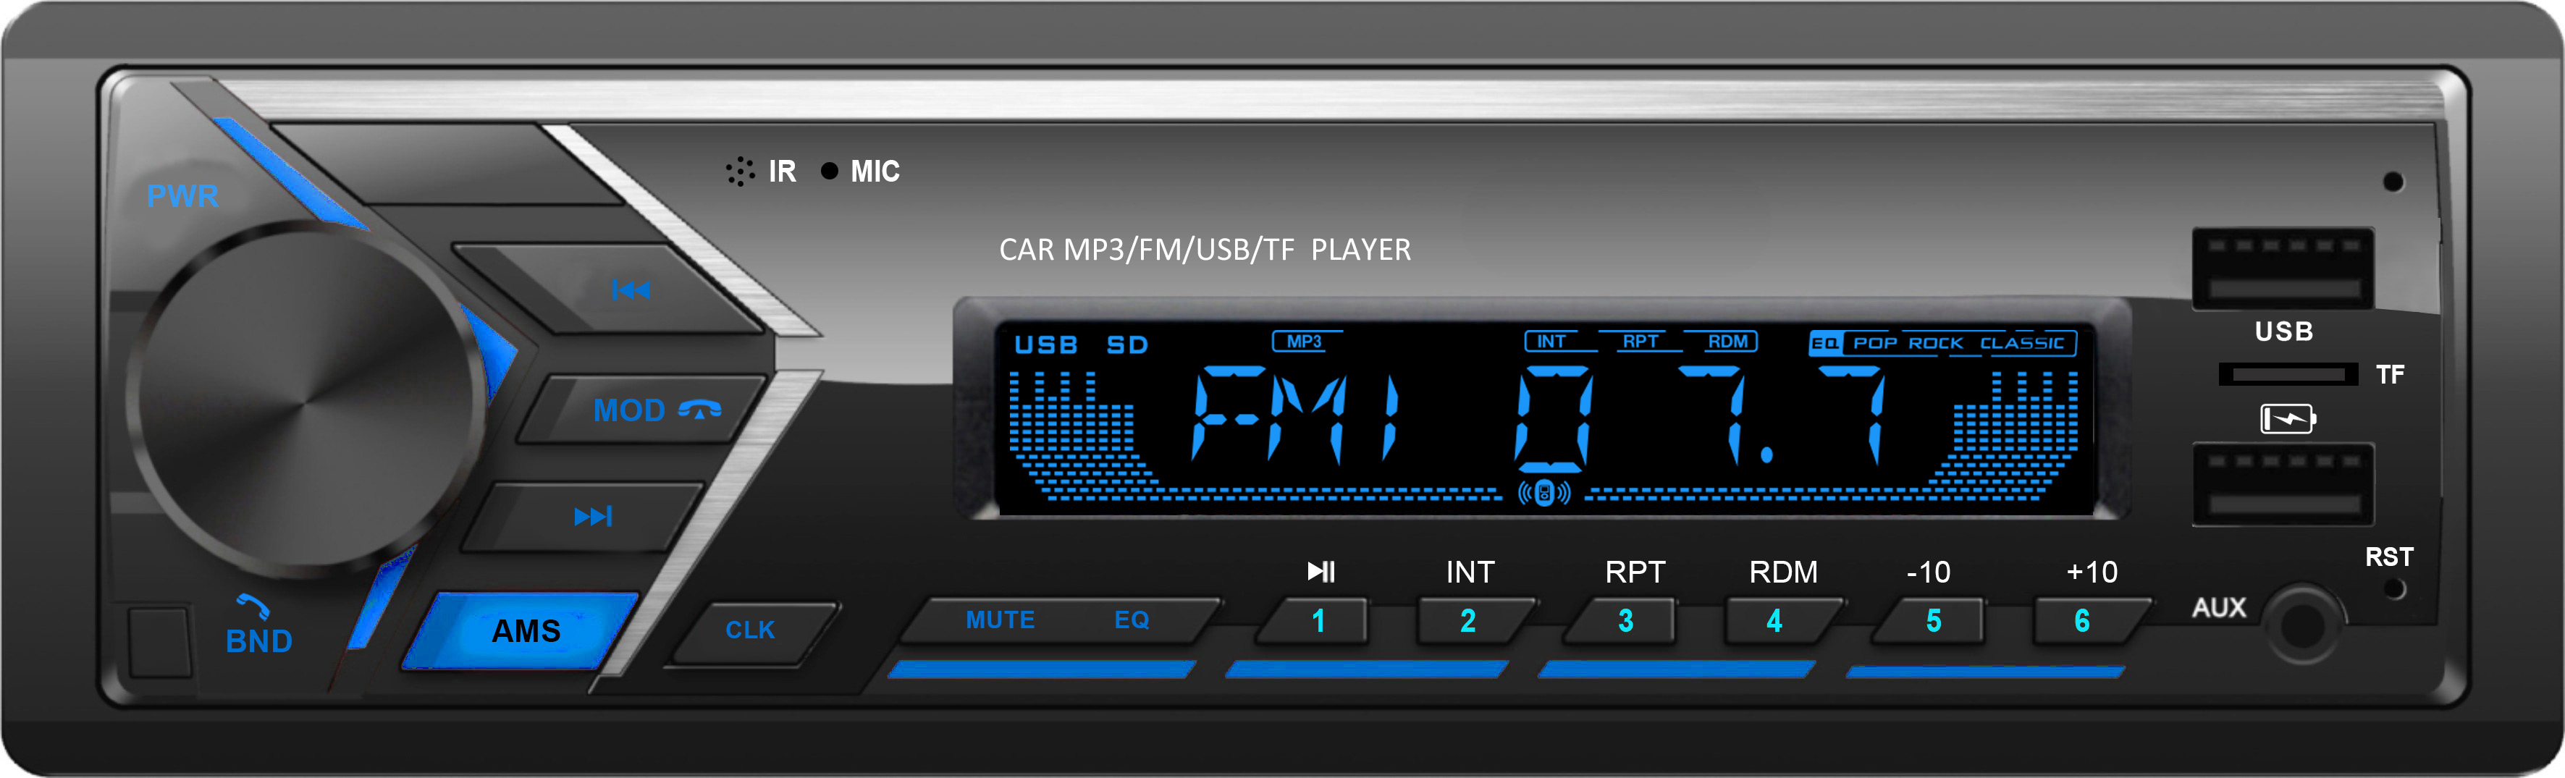Click the AUX label beside the jack

pyautogui.click(x=2220, y=608)
